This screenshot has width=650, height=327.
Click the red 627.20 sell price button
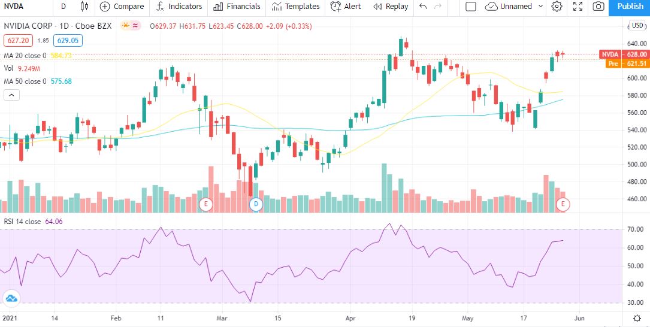(17, 41)
